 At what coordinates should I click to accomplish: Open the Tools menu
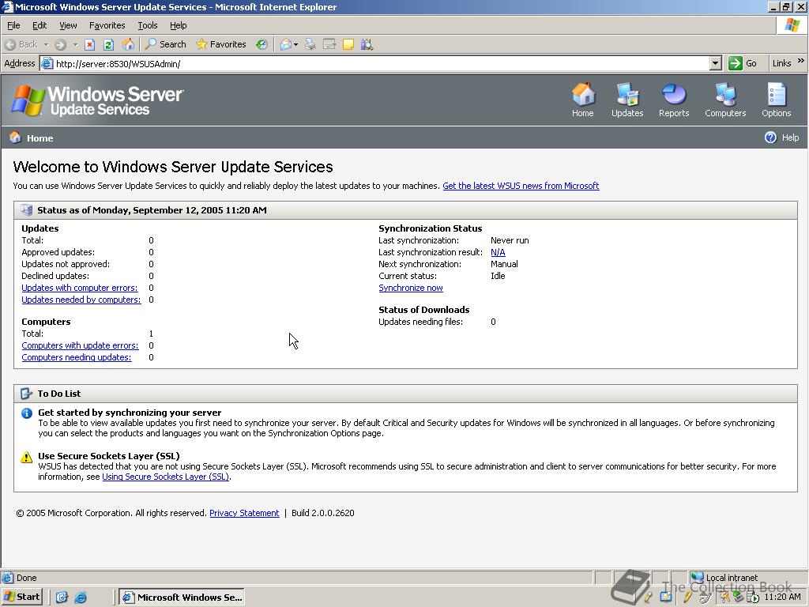point(147,25)
